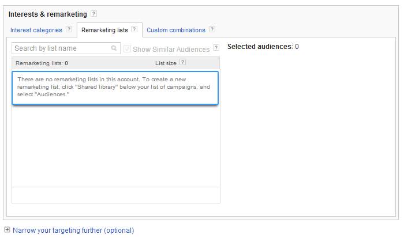Screen dimensions: 404x238
Task: Open Narrow your targeting further (optional) link
Action: click(x=73, y=230)
